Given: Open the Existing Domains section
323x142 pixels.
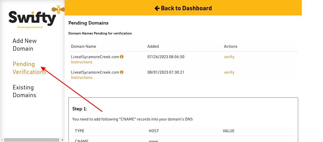Looking at the screenshot, I should [x=24, y=91].
